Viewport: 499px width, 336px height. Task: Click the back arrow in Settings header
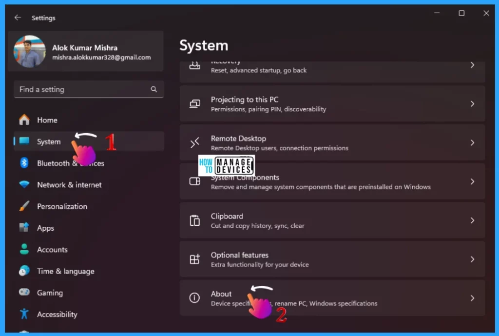pos(18,18)
